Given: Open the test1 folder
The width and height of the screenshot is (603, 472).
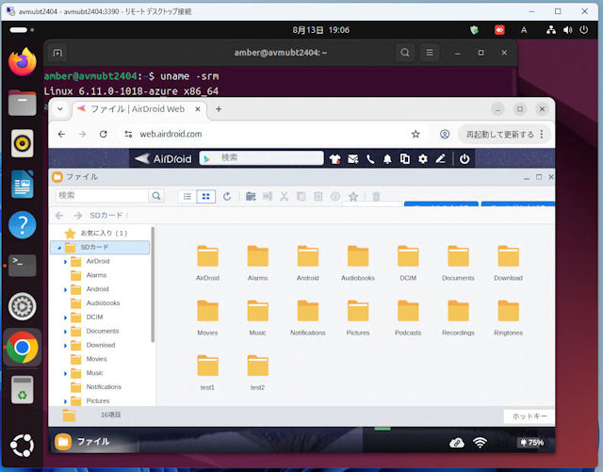Looking at the screenshot, I should click(207, 372).
